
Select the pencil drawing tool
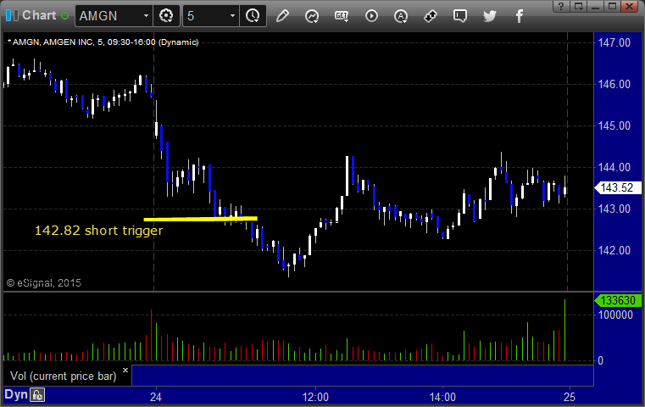pyautogui.click(x=282, y=15)
